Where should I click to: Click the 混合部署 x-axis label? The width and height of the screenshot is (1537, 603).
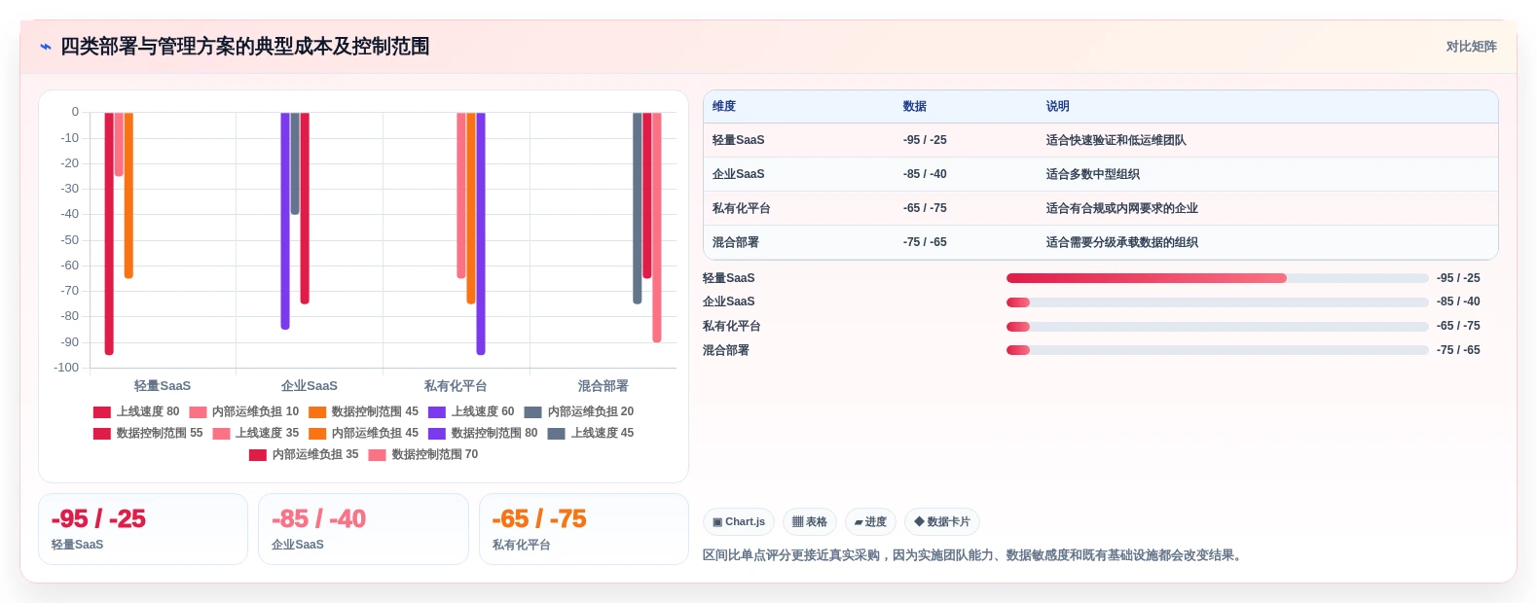click(604, 386)
